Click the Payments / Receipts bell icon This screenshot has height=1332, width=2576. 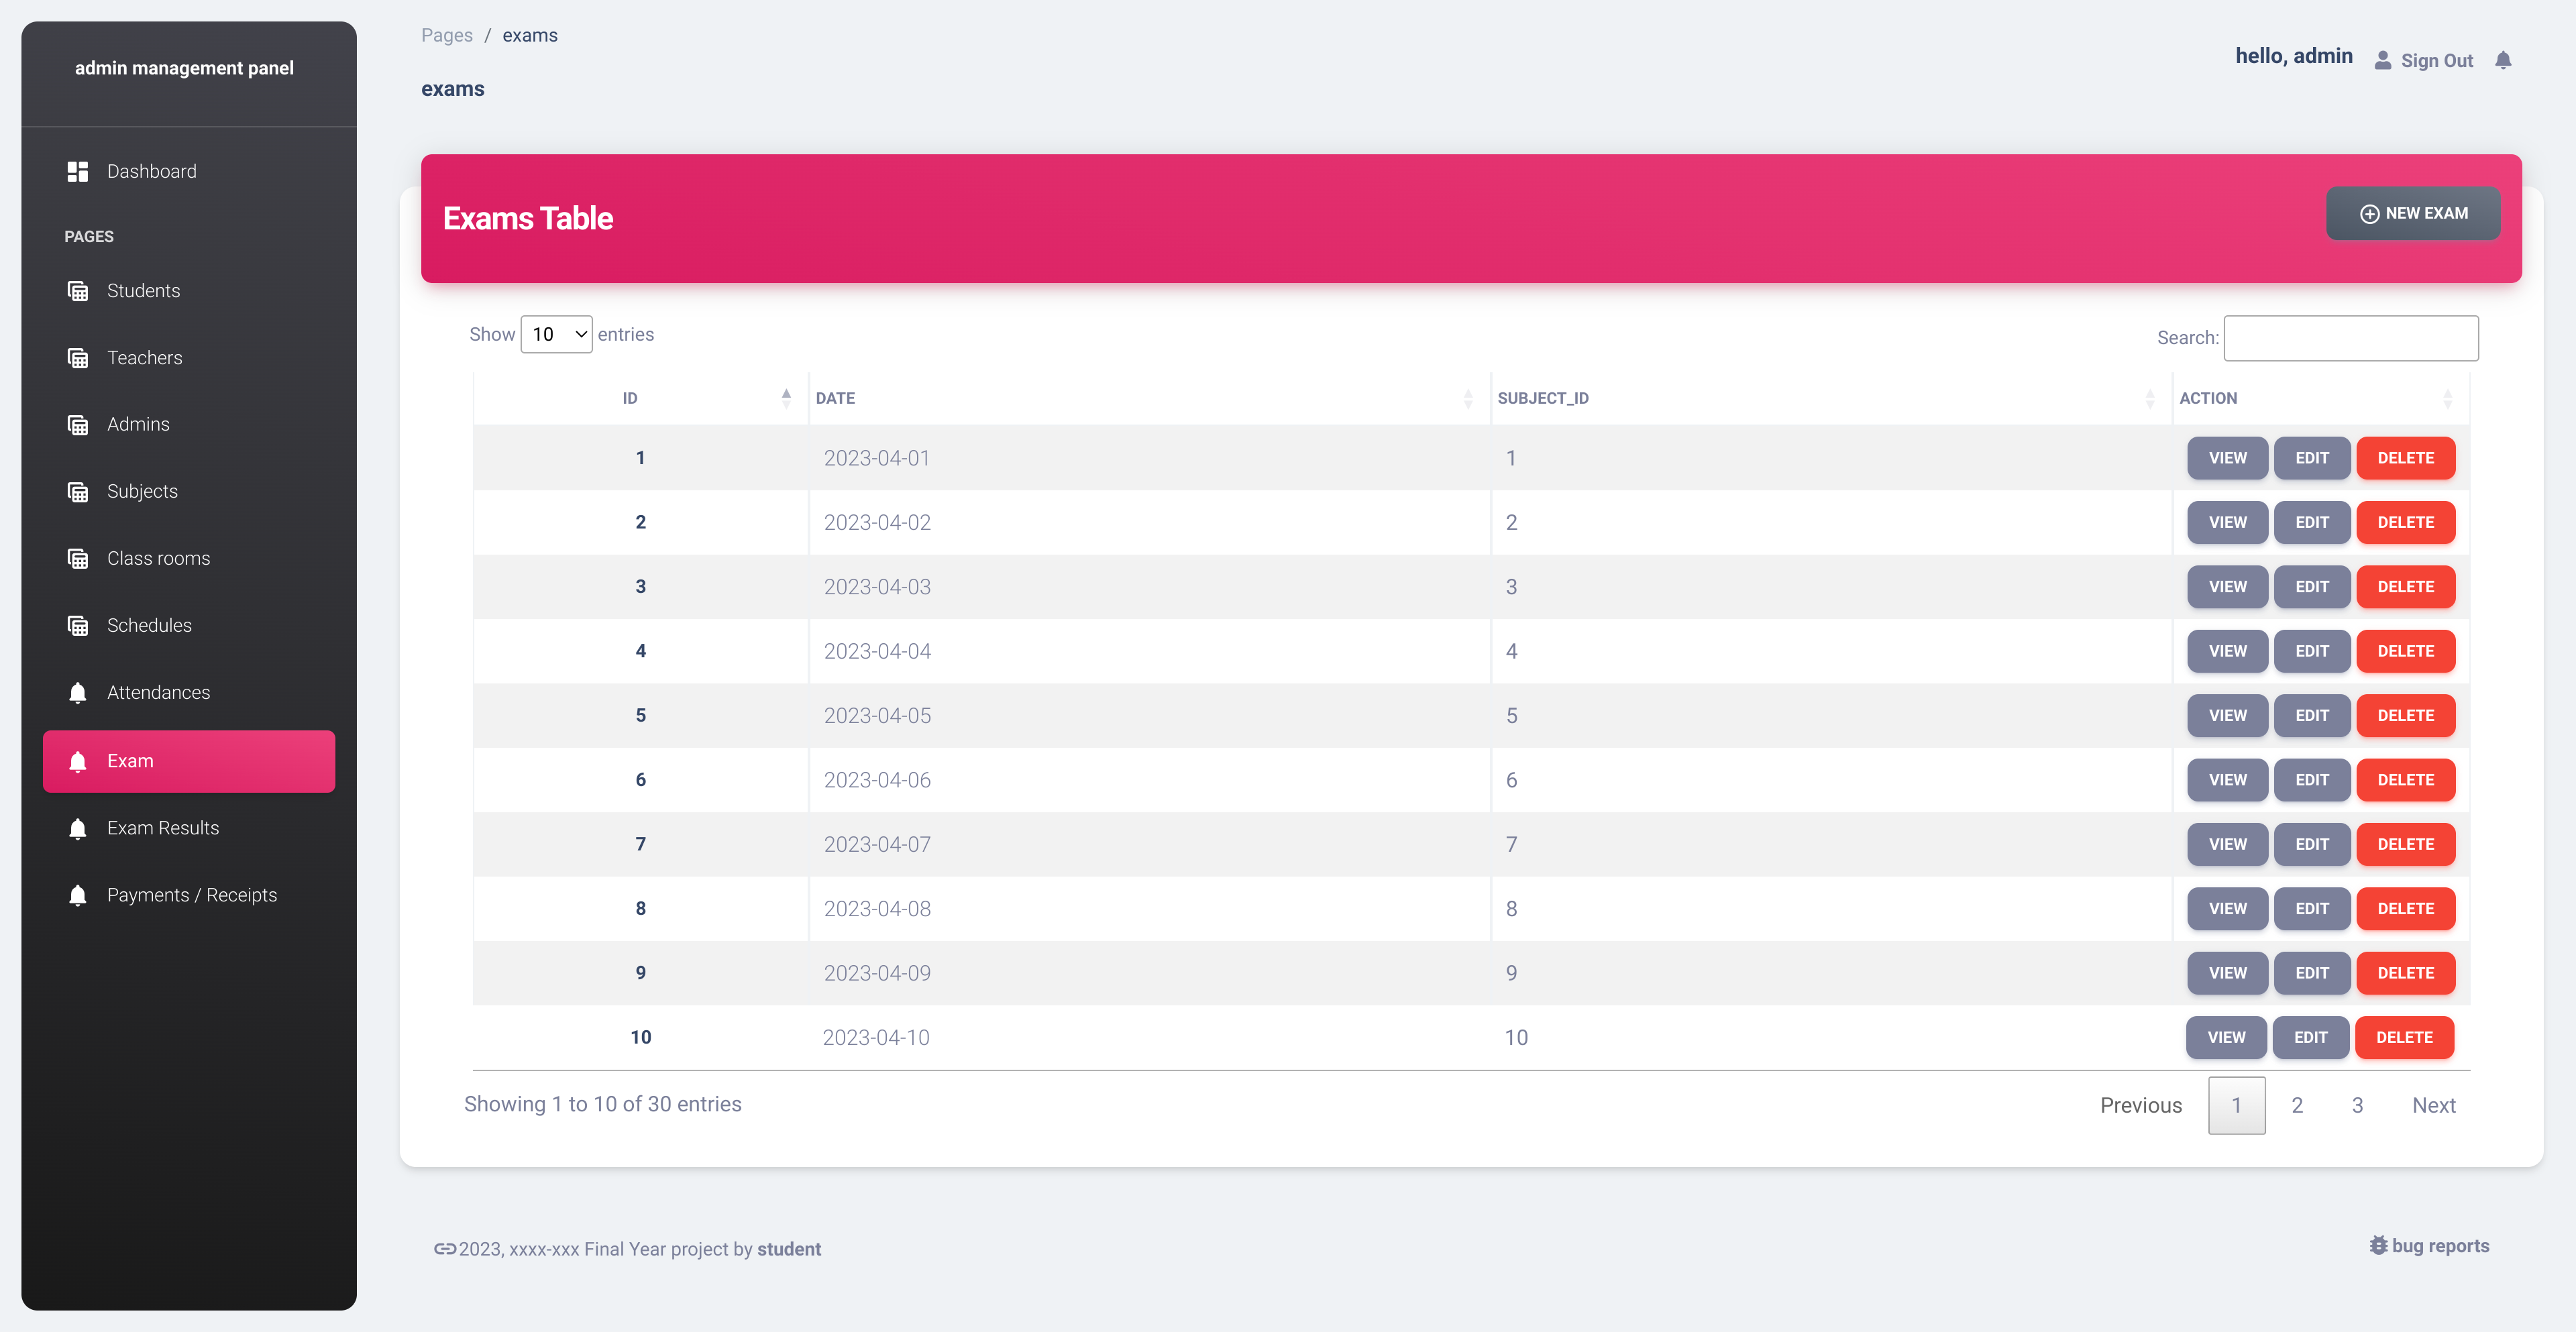click(78, 895)
